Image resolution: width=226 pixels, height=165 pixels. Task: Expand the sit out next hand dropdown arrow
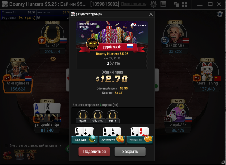[60, 145]
